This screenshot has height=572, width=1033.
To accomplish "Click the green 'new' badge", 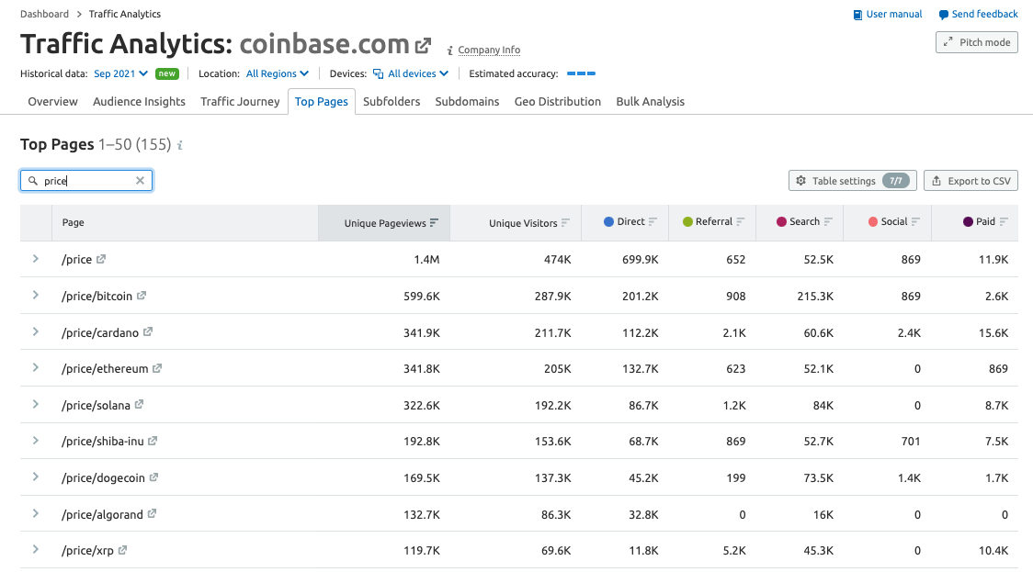I will point(167,73).
